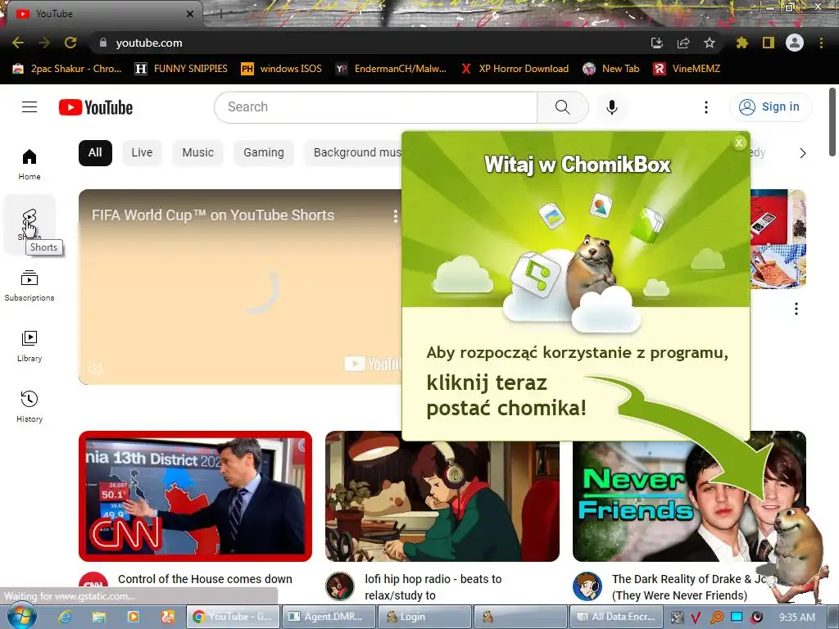Open Subscriptions in the sidebar
The image size is (839, 629).
[29, 286]
